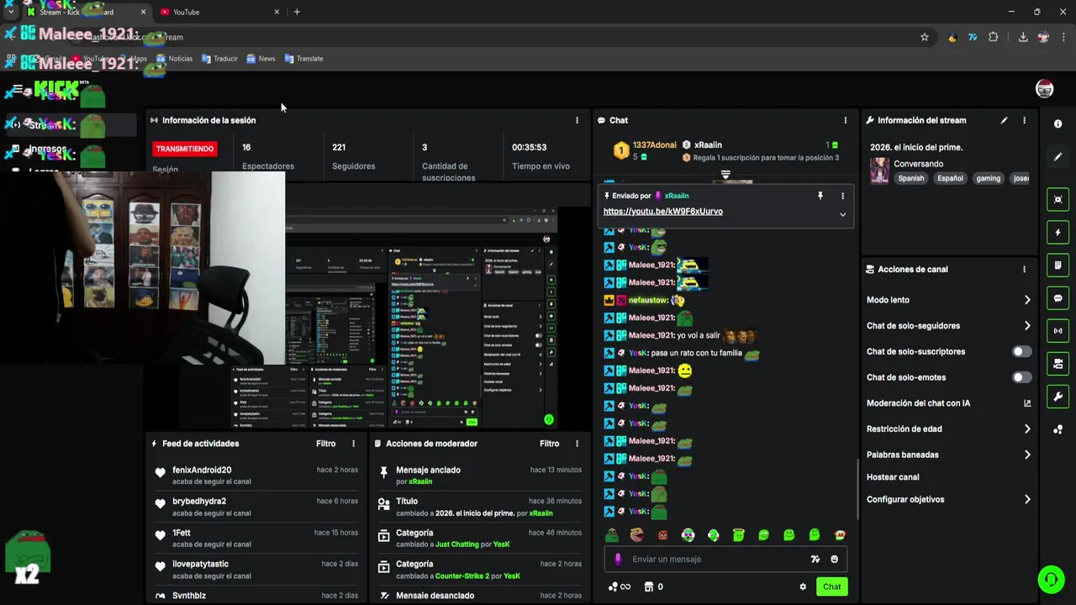1076x605 pixels.
Task: Open the smiley emoji picker in chat input
Action: (x=835, y=559)
